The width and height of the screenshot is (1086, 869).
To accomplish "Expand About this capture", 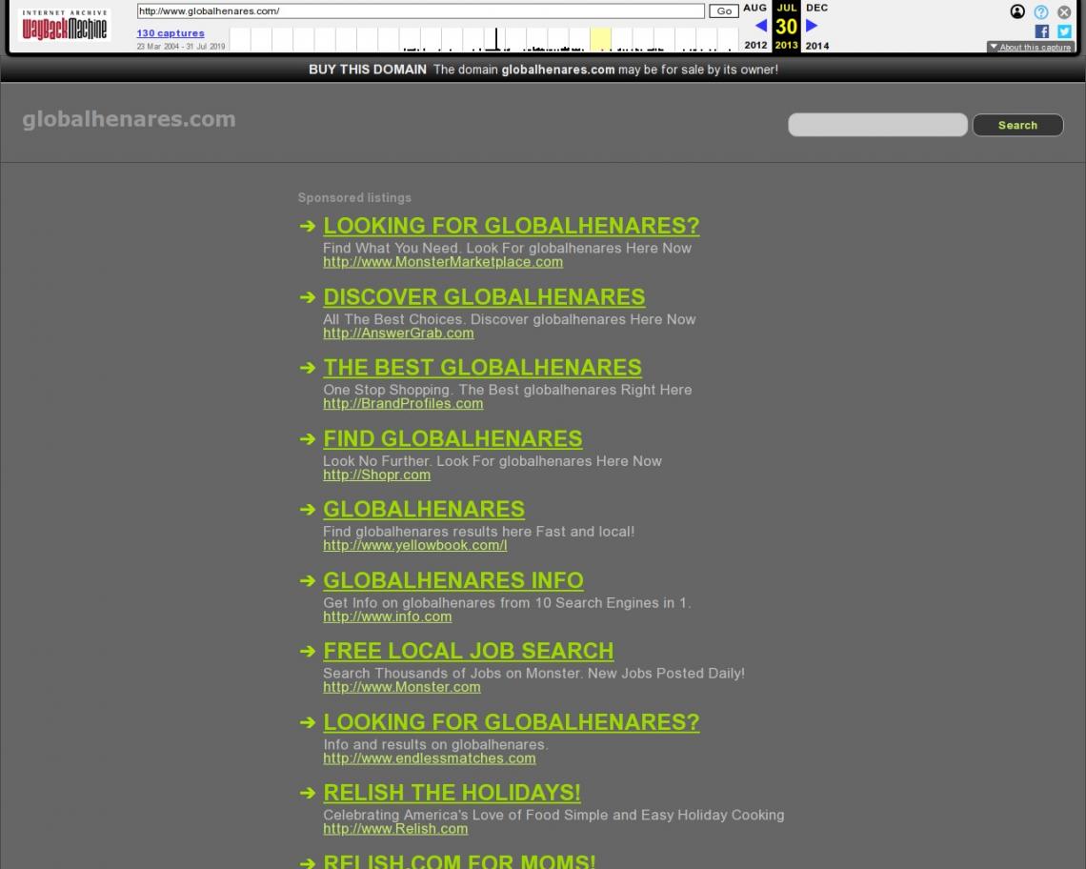I will (x=1031, y=47).
